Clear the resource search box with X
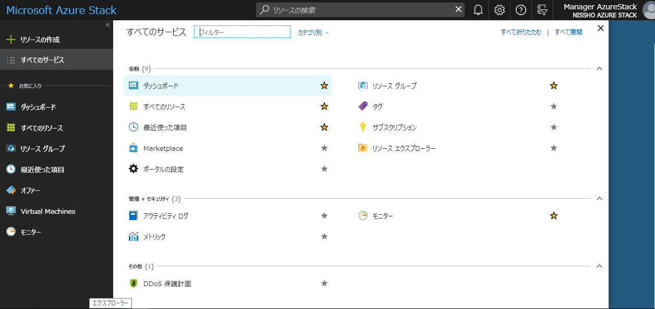The width and height of the screenshot is (655, 309). 458,9
